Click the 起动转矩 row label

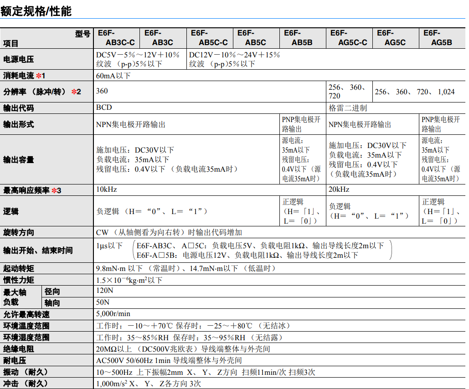pyautogui.click(x=19, y=268)
